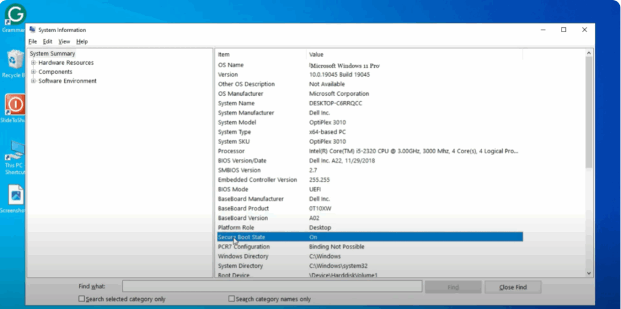This screenshot has width=621, height=309.
Task: Select the Windows Directory row
Action: tap(369, 256)
